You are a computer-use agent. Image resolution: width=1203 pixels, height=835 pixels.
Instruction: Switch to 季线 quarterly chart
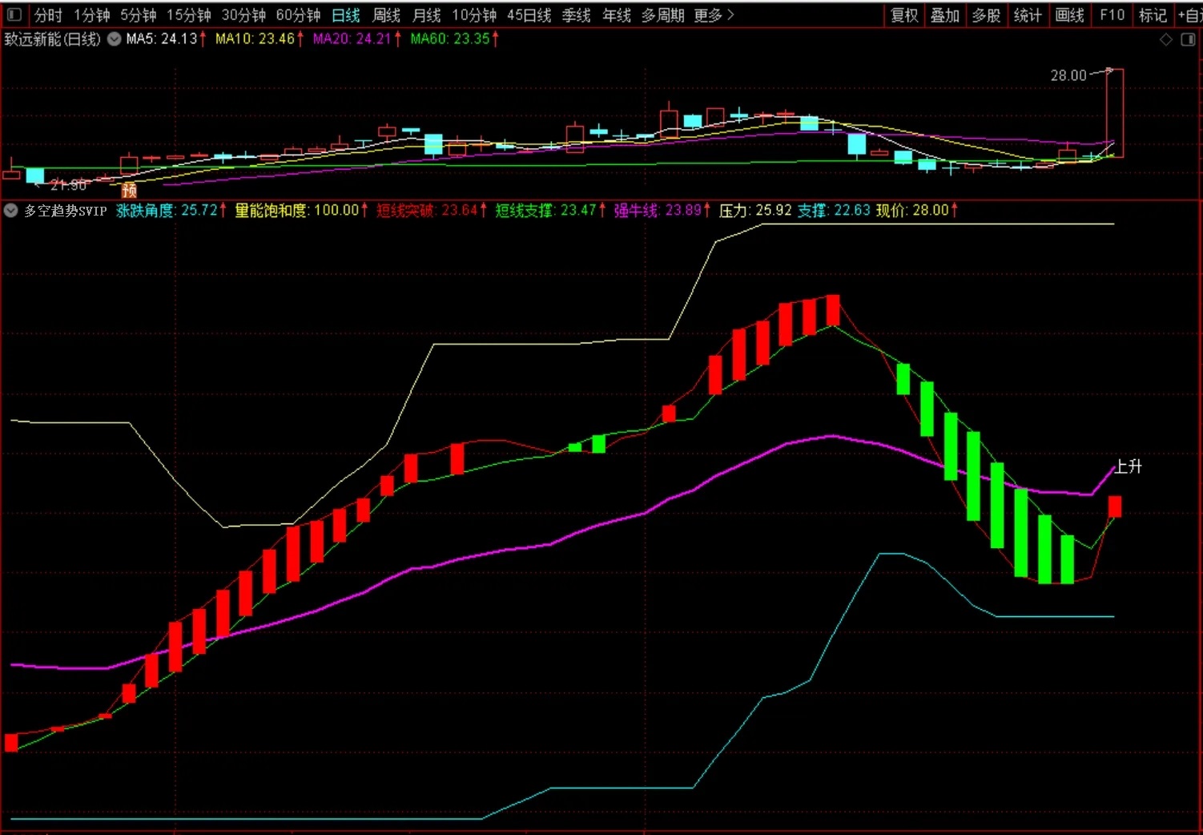(576, 15)
